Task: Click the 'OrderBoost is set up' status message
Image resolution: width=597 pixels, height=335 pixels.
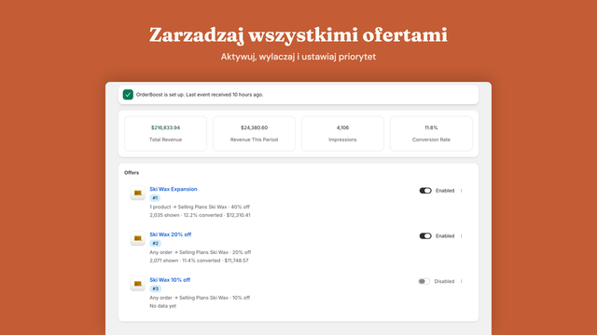Action: [200, 95]
